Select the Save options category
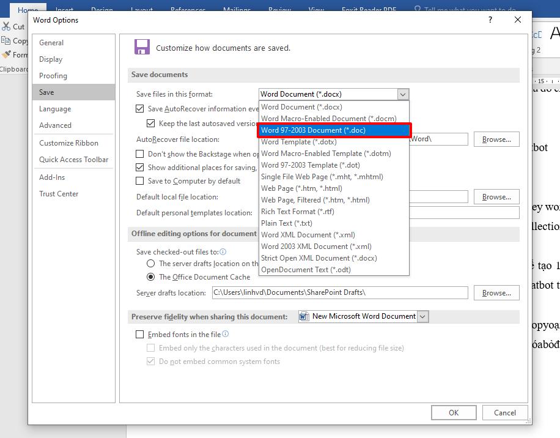The height and width of the screenshot is (438, 560). pyautogui.click(x=73, y=92)
